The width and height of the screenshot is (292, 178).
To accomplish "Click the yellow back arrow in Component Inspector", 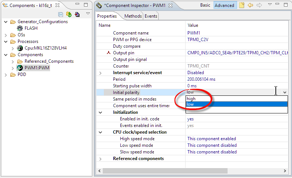I will [250, 5].
